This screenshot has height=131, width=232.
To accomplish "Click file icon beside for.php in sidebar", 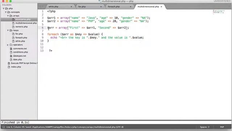I will [x=13, y=34].
